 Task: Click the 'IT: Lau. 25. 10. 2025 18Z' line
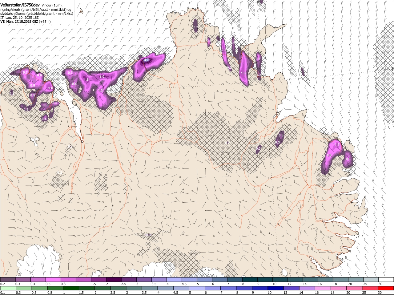pos(19,18)
